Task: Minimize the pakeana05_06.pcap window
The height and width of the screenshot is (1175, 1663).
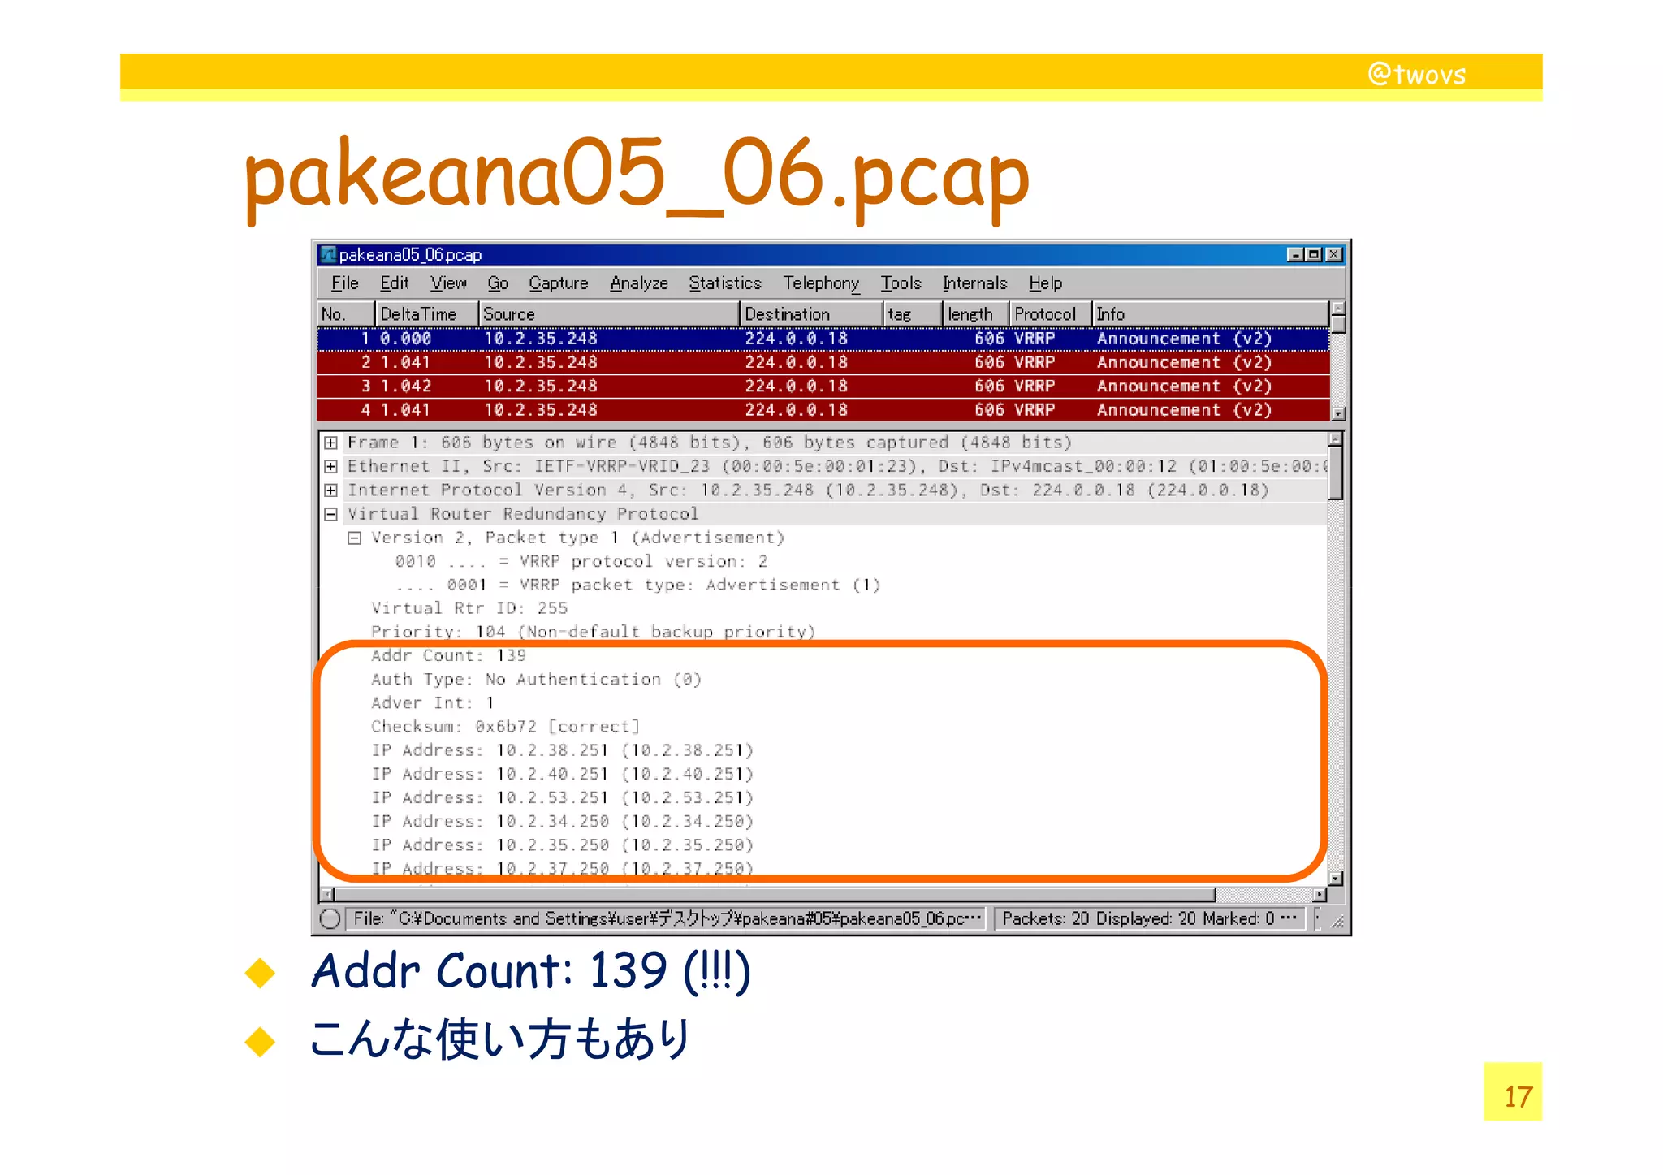Action: coord(1296,255)
